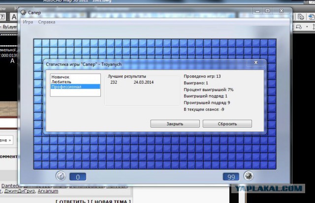Viewport: 315px width, 203px height.
Task: Click the elapsed time counter showing 0
Action: pyautogui.click(x=78, y=177)
